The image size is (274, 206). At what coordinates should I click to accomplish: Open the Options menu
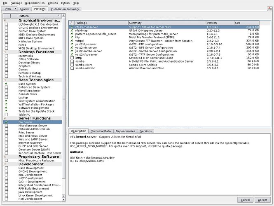[53, 3]
